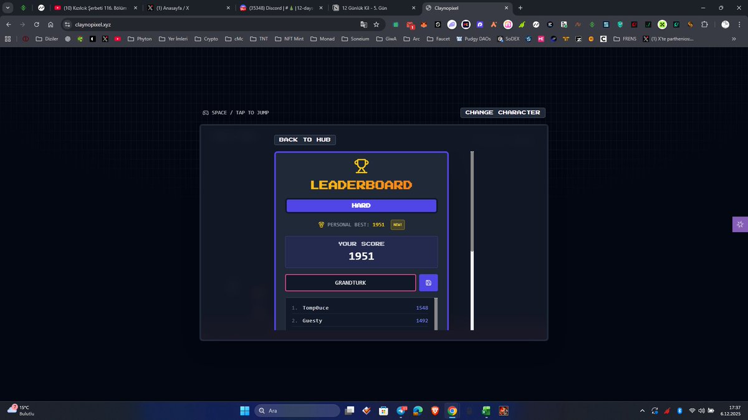Open the FRENS bookmark folder
The image size is (748, 420).
point(625,39)
